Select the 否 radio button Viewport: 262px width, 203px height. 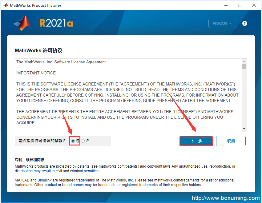83,141
